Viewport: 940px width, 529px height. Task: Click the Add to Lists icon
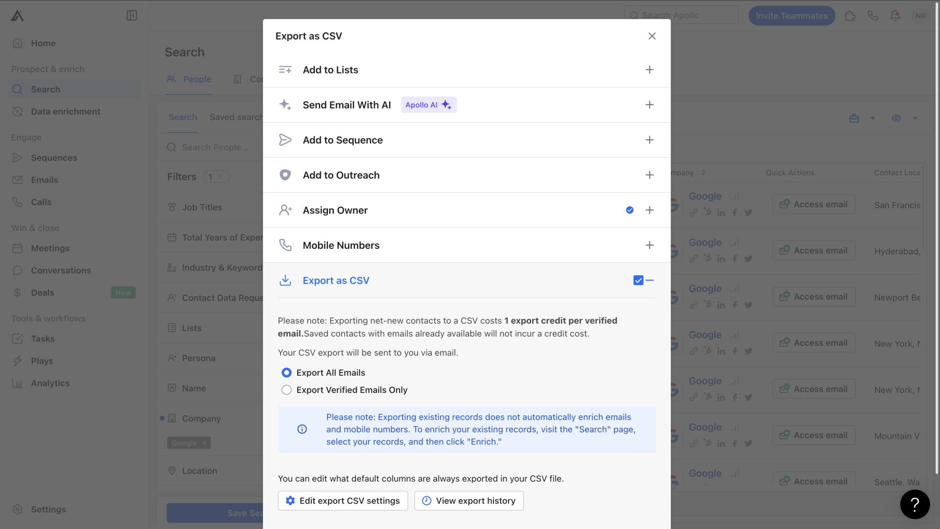(x=285, y=70)
